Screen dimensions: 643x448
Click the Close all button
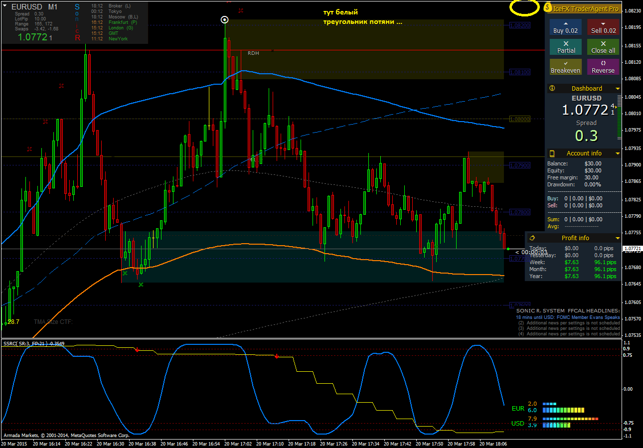(603, 47)
